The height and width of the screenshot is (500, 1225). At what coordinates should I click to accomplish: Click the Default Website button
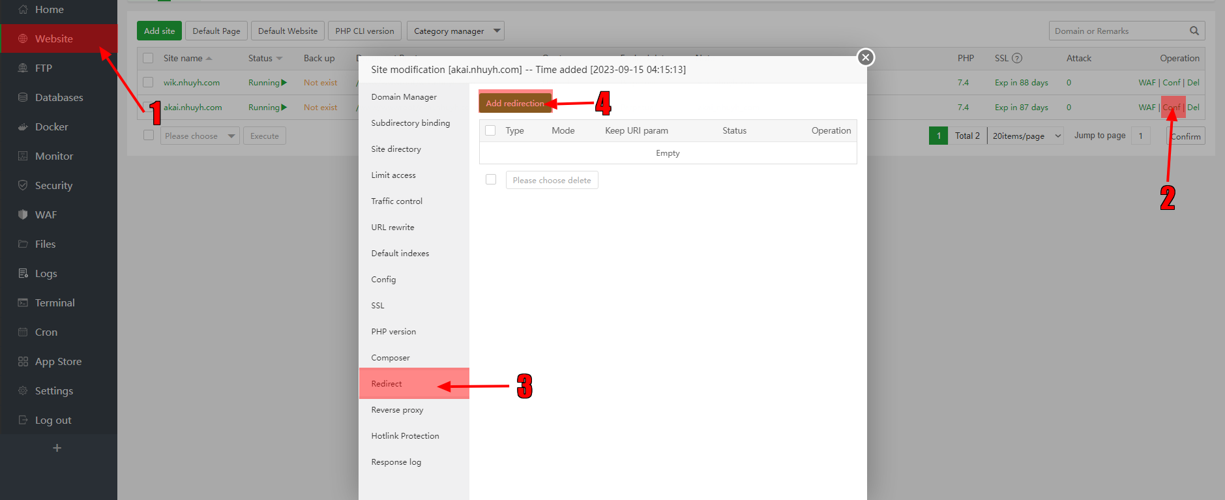coord(288,31)
